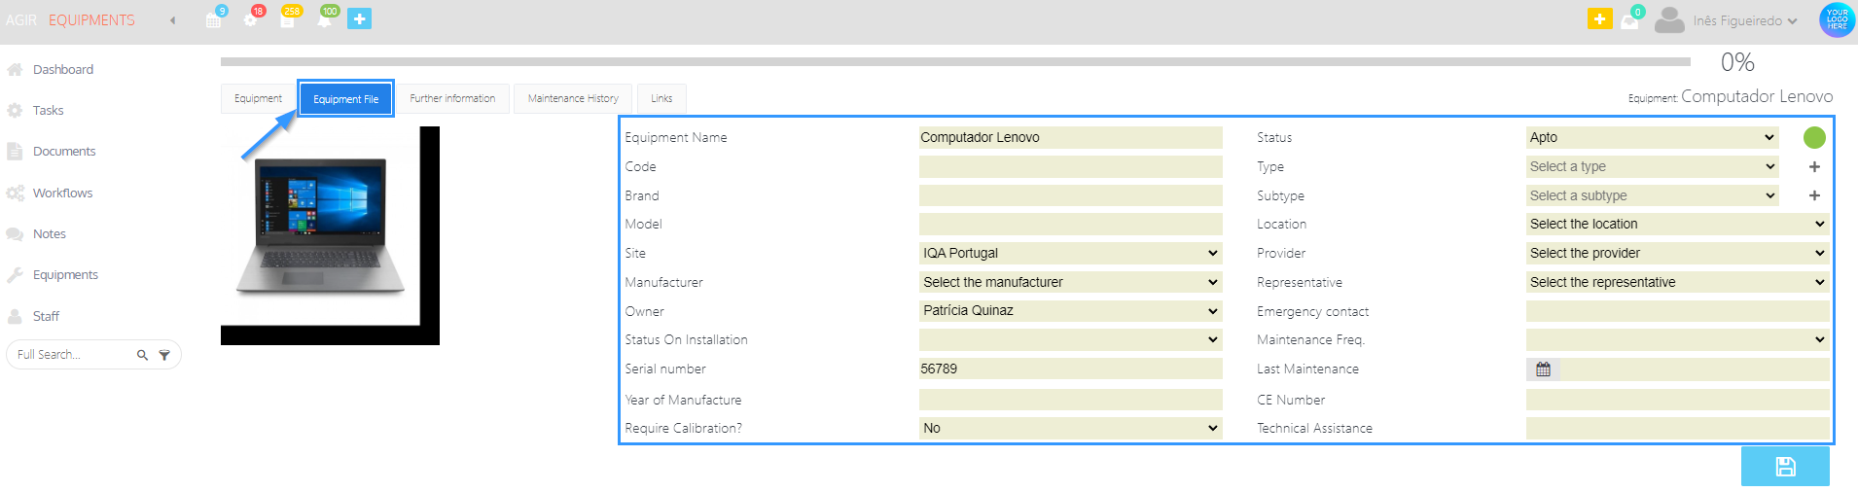Click the Technical Assistance input field
The image size is (1858, 492).
pyautogui.click(x=1678, y=429)
